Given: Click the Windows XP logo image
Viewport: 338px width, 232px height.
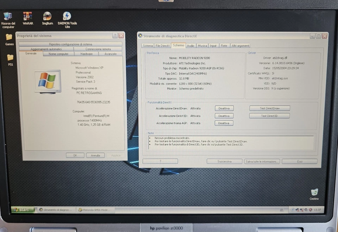Looking at the screenshot, I should pyautogui.click(x=48, y=82).
